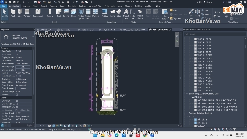Collapse the Graphics properties section

(x=31, y=48)
